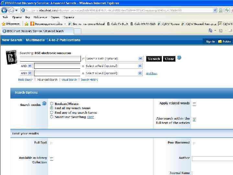Open the Избранное menu

pos(40,17)
